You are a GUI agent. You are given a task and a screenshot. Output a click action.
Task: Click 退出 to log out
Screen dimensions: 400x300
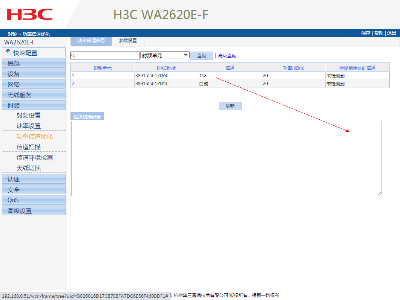(391, 33)
